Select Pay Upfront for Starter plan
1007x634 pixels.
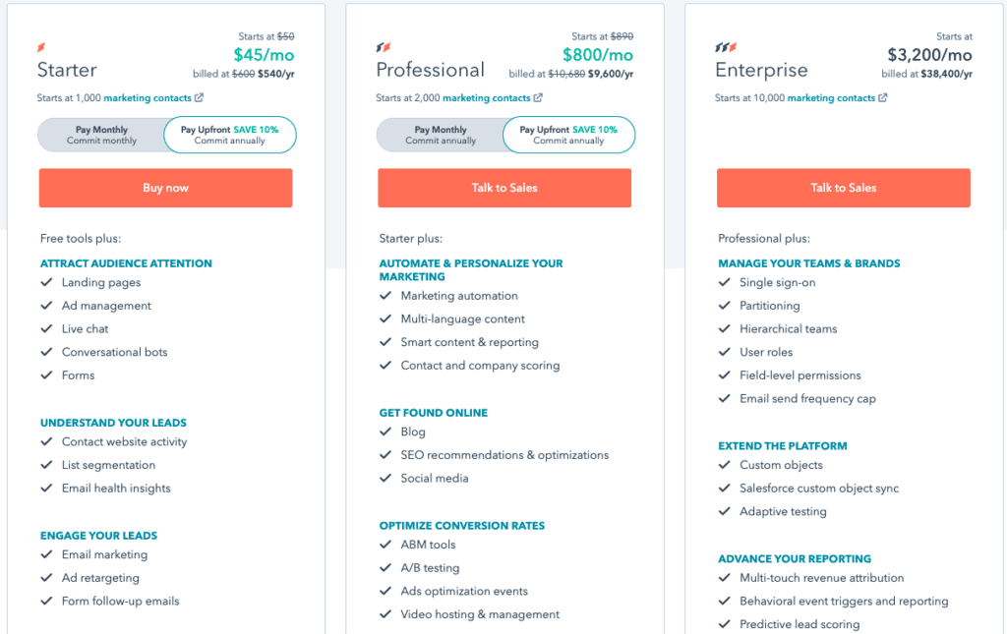click(x=230, y=135)
